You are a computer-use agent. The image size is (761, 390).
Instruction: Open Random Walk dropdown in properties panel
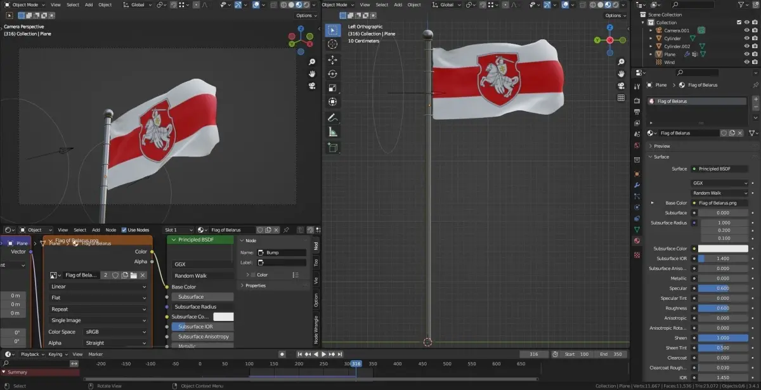(x=720, y=193)
